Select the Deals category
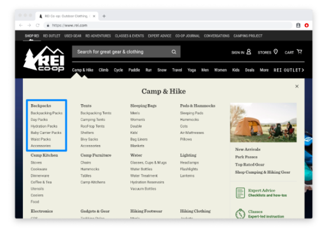This screenshot has width=324, height=229. 249,70
